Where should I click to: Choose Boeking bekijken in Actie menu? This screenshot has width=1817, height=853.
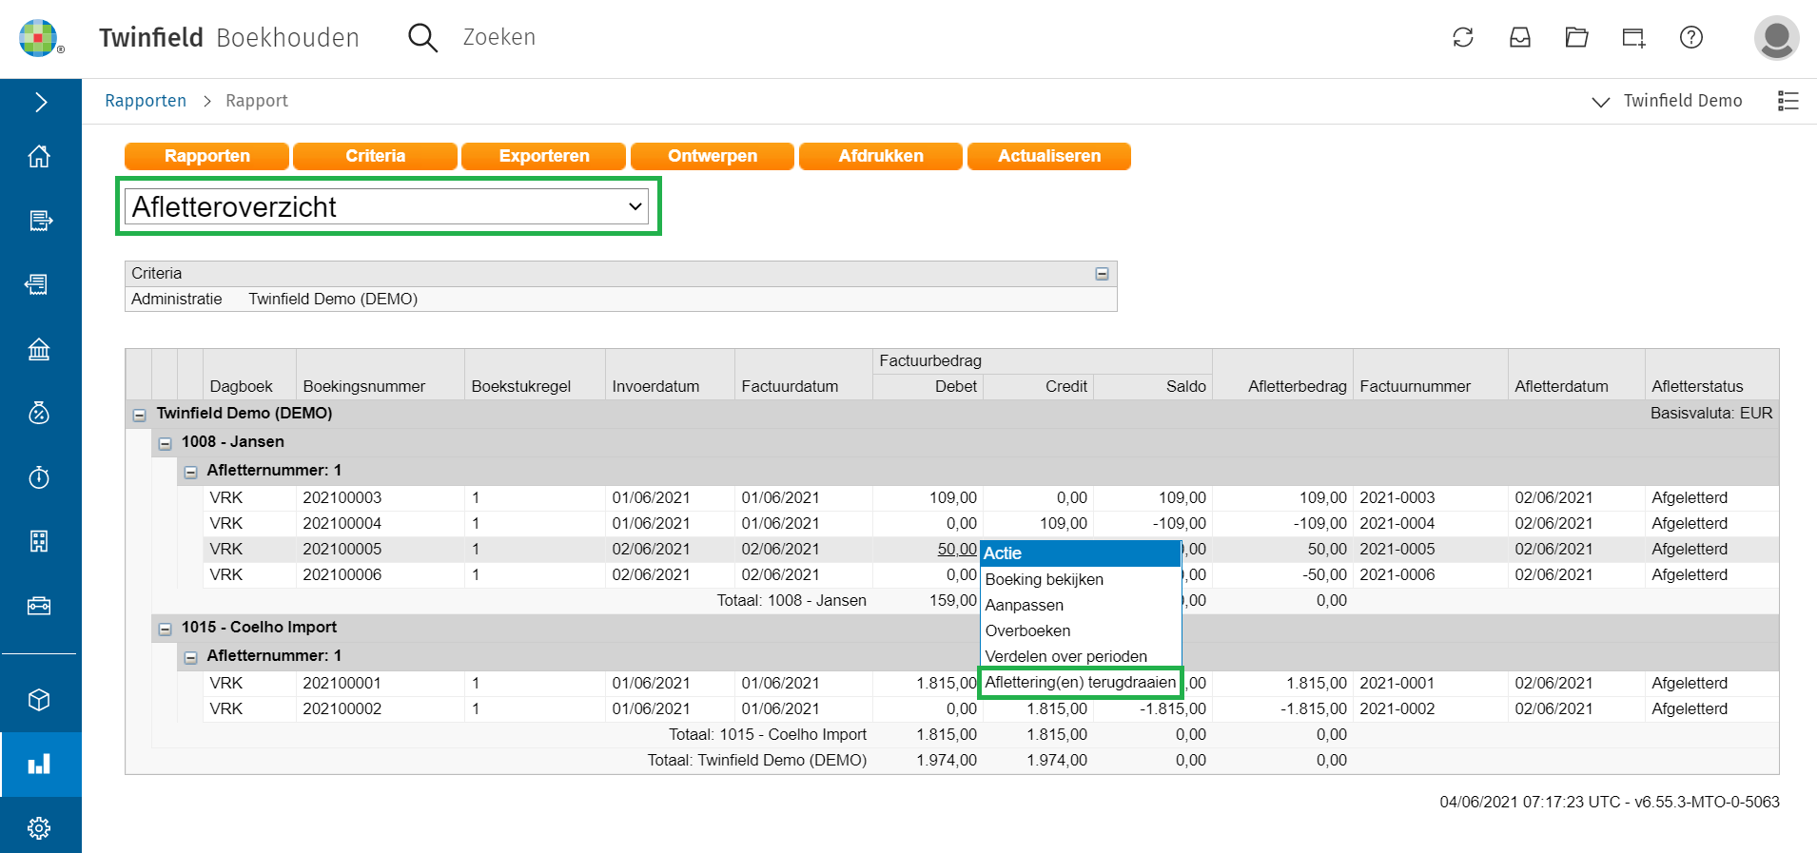[x=1044, y=579]
